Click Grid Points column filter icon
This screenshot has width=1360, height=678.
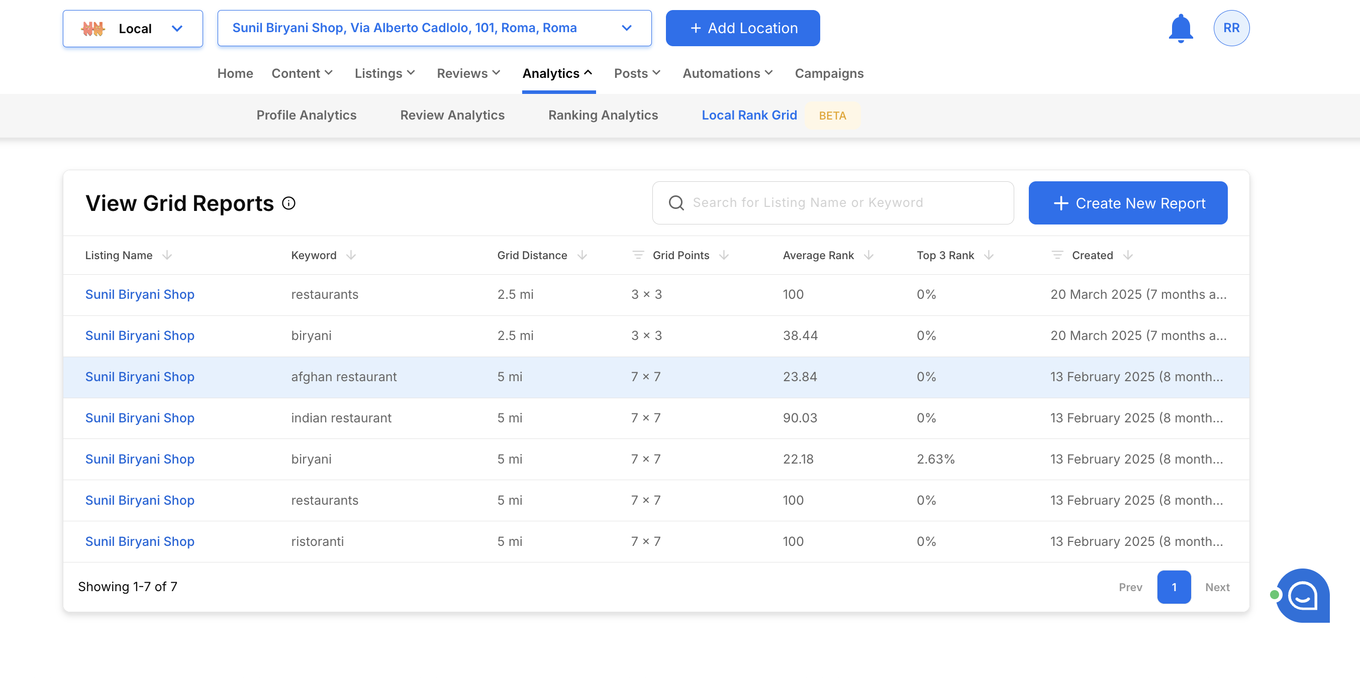pos(638,255)
